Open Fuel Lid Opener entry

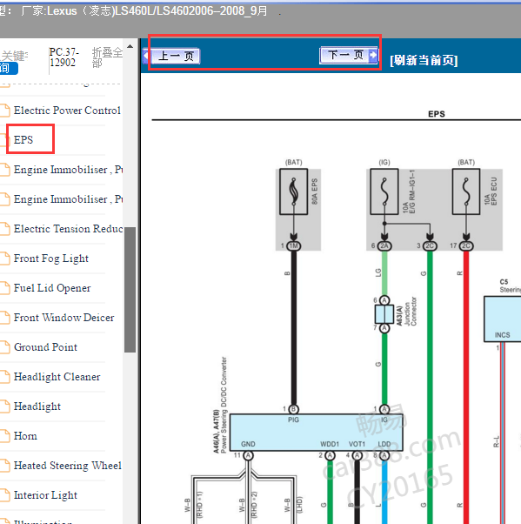[52, 288]
